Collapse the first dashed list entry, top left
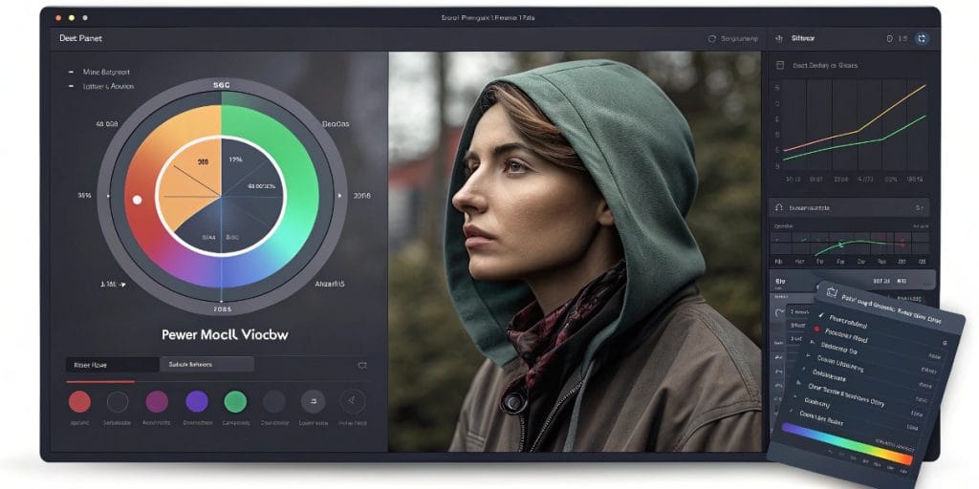 [71, 73]
